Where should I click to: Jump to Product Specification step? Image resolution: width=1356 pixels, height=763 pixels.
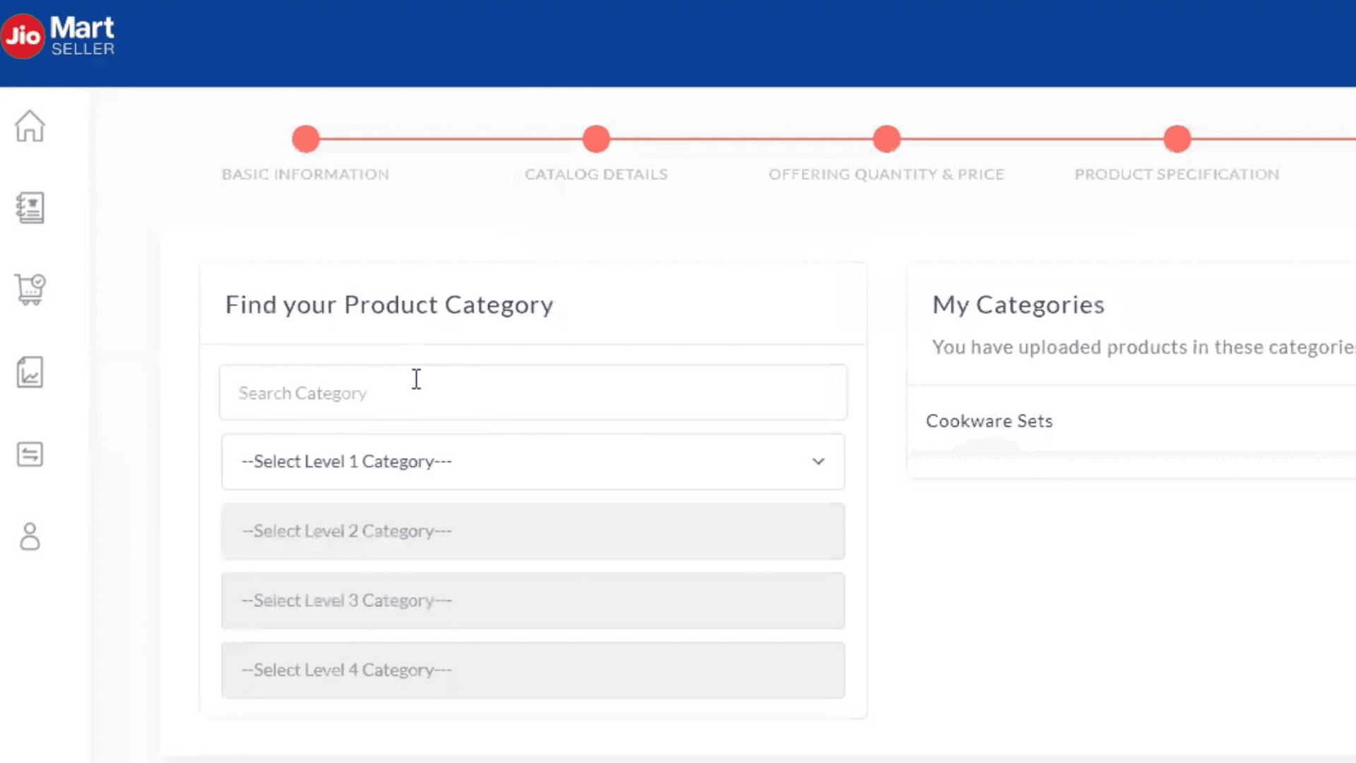[1177, 139]
